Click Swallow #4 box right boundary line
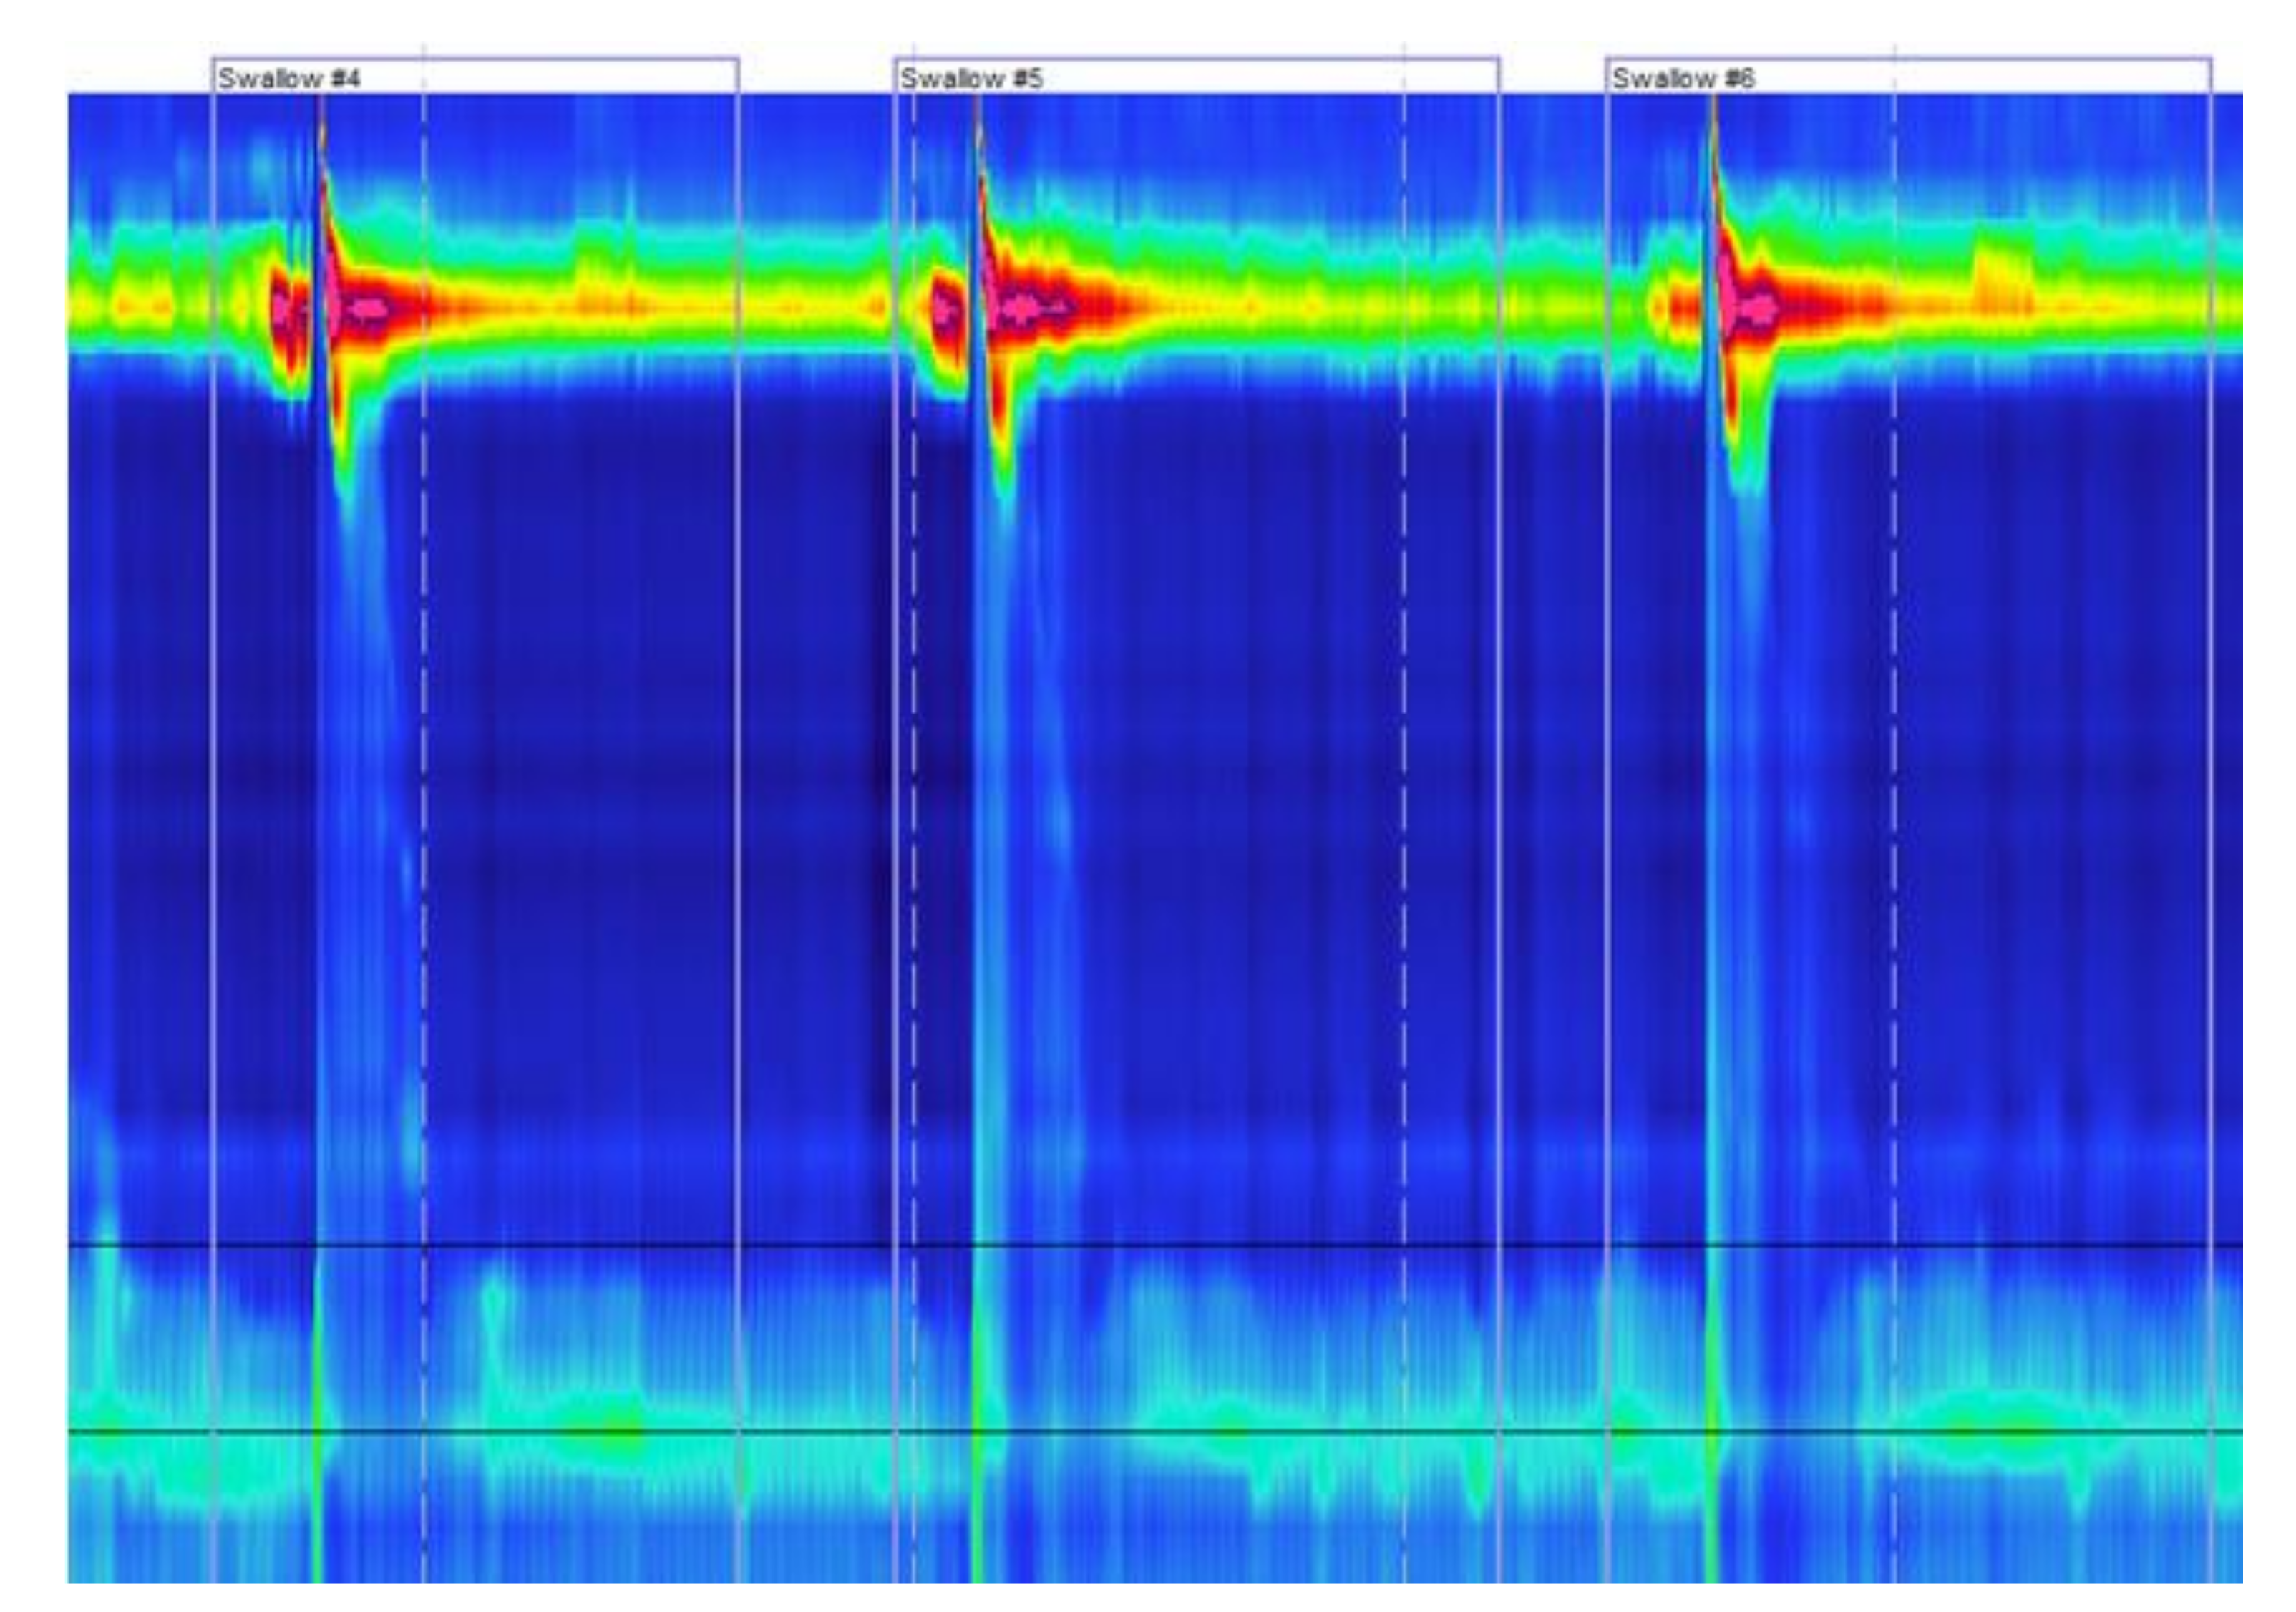 [738, 700]
